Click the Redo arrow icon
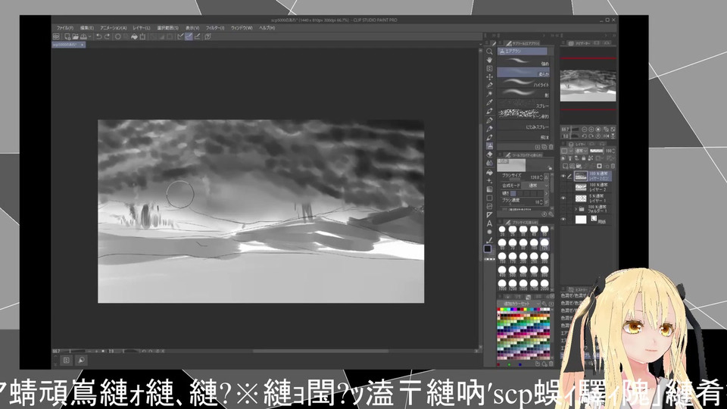Screen dimensions: 727x409 tap(107, 36)
